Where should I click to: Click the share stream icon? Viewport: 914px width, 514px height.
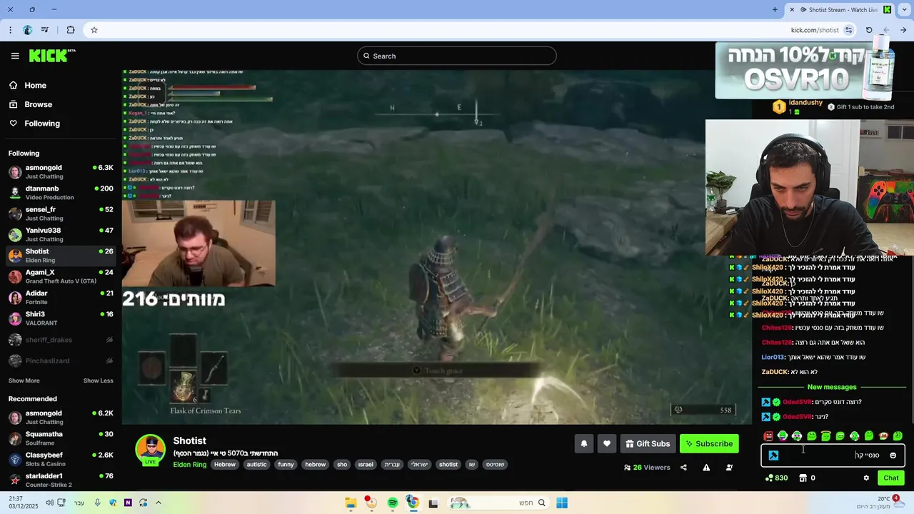pyautogui.click(x=683, y=468)
